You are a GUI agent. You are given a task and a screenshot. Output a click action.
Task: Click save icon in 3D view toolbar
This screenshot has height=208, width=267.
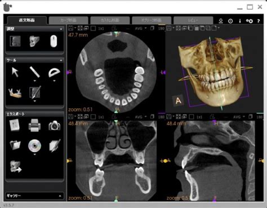tap(169, 28)
